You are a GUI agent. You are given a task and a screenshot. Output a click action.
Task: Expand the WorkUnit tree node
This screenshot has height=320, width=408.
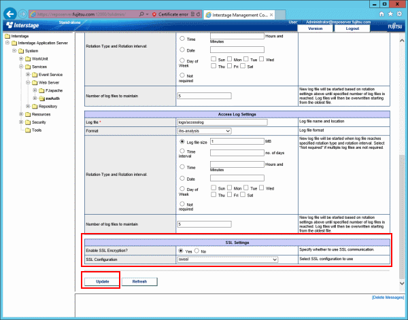tap(21, 58)
